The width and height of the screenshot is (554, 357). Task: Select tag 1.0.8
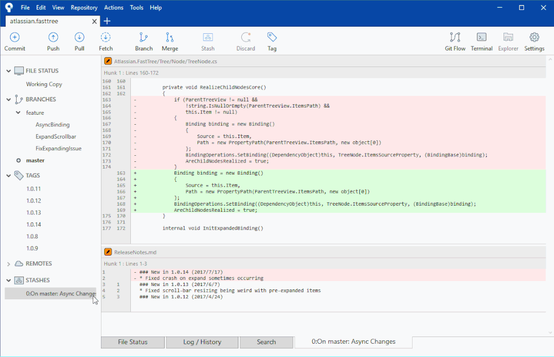tap(32, 237)
